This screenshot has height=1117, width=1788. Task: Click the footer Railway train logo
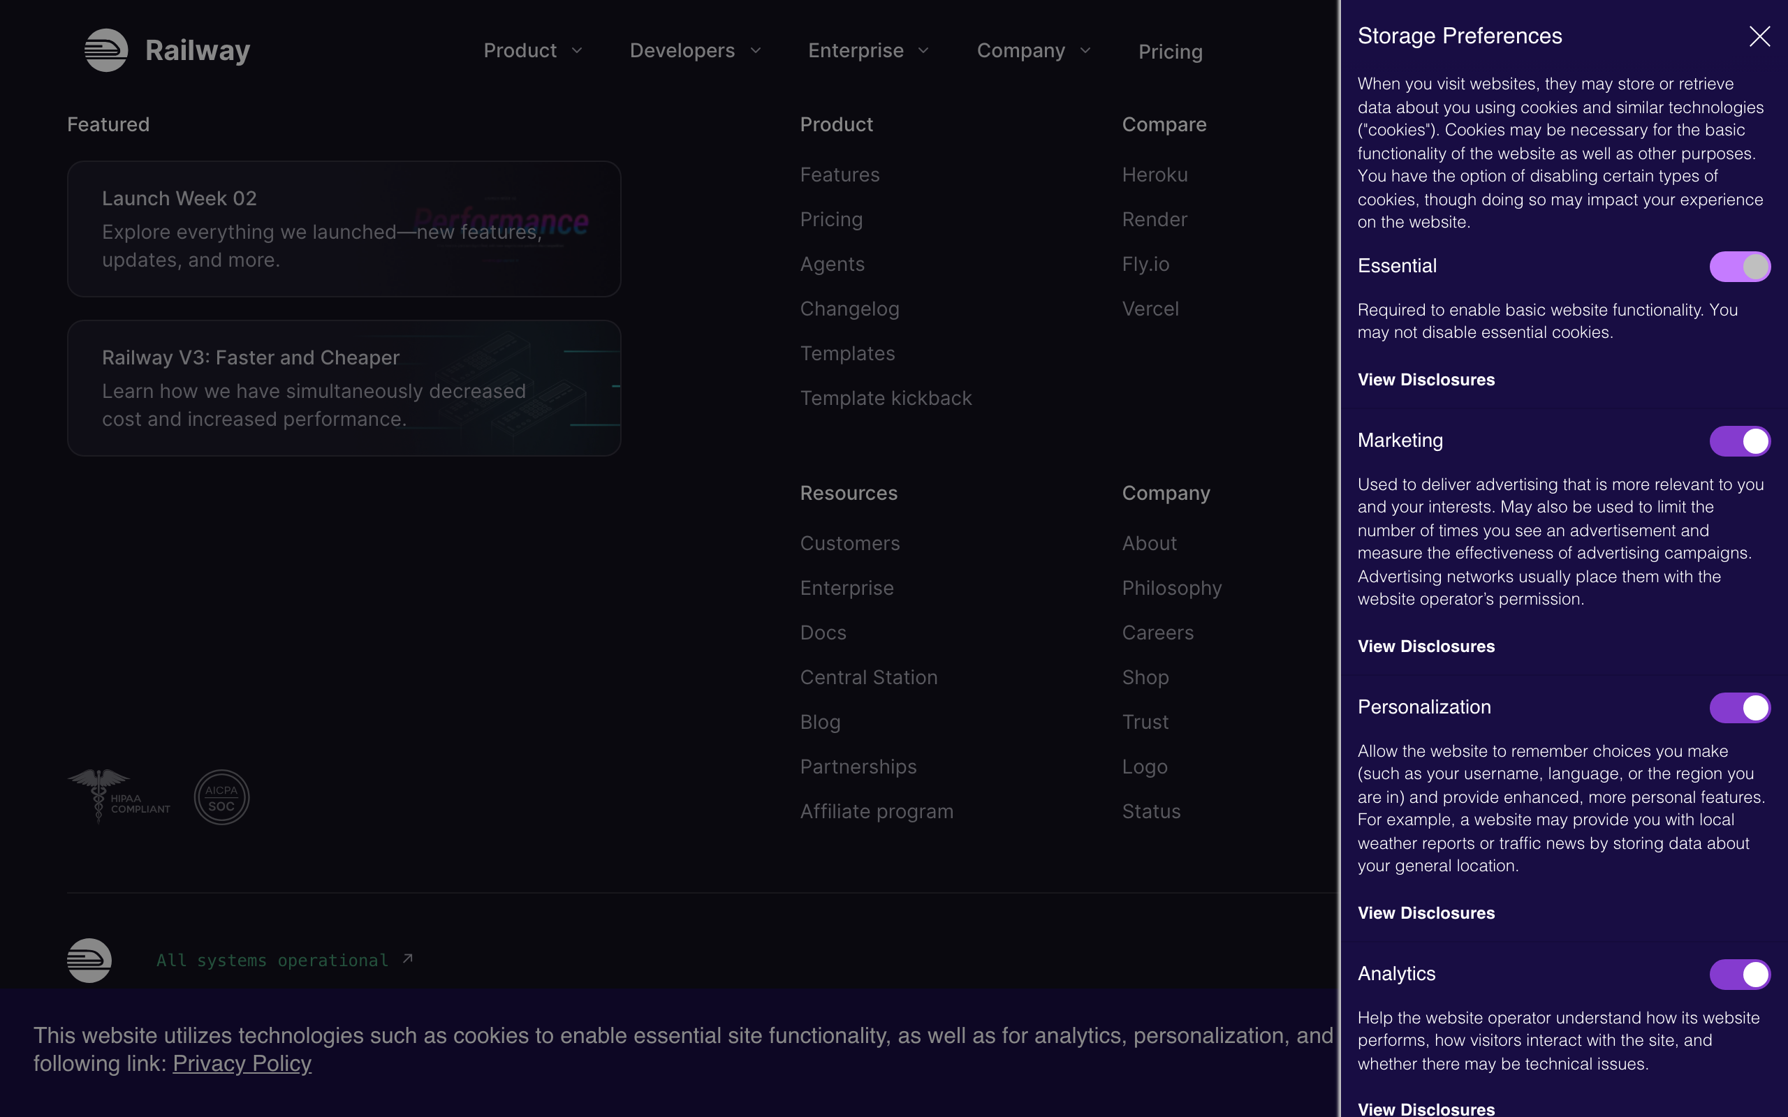[89, 960]
